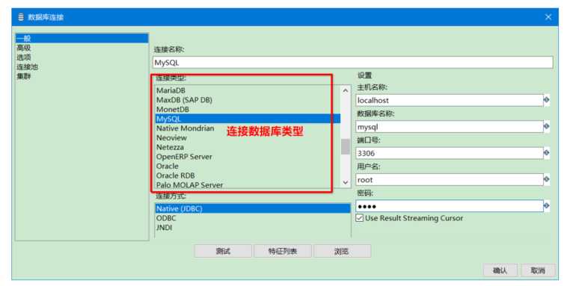Click variable icon beside port number field
570x286 pixels.
(x=546, y=153)
